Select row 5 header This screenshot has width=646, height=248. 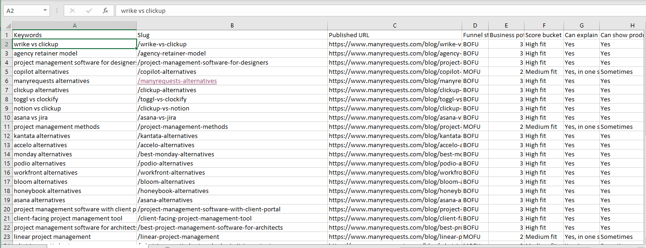[x=7, y=72]
